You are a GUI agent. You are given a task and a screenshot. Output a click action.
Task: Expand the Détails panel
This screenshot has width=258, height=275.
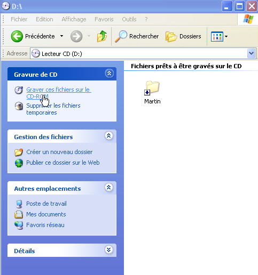109,249
